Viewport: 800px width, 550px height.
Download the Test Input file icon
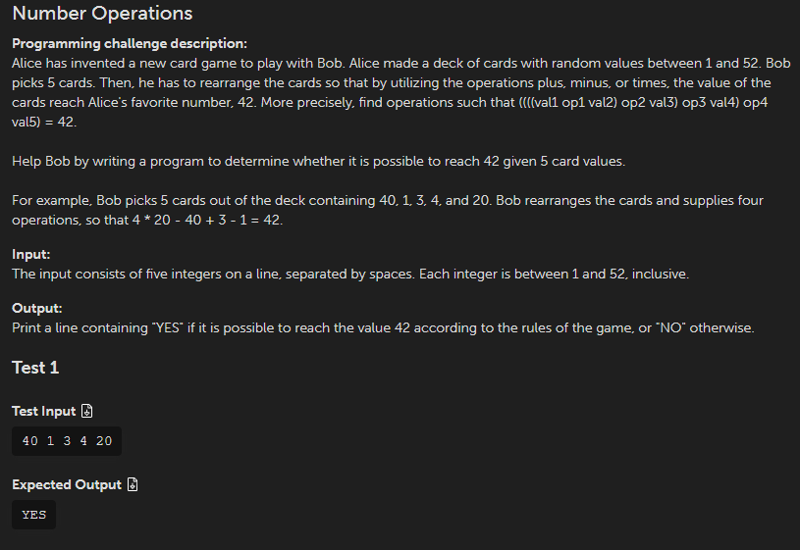tap(86, 411)
